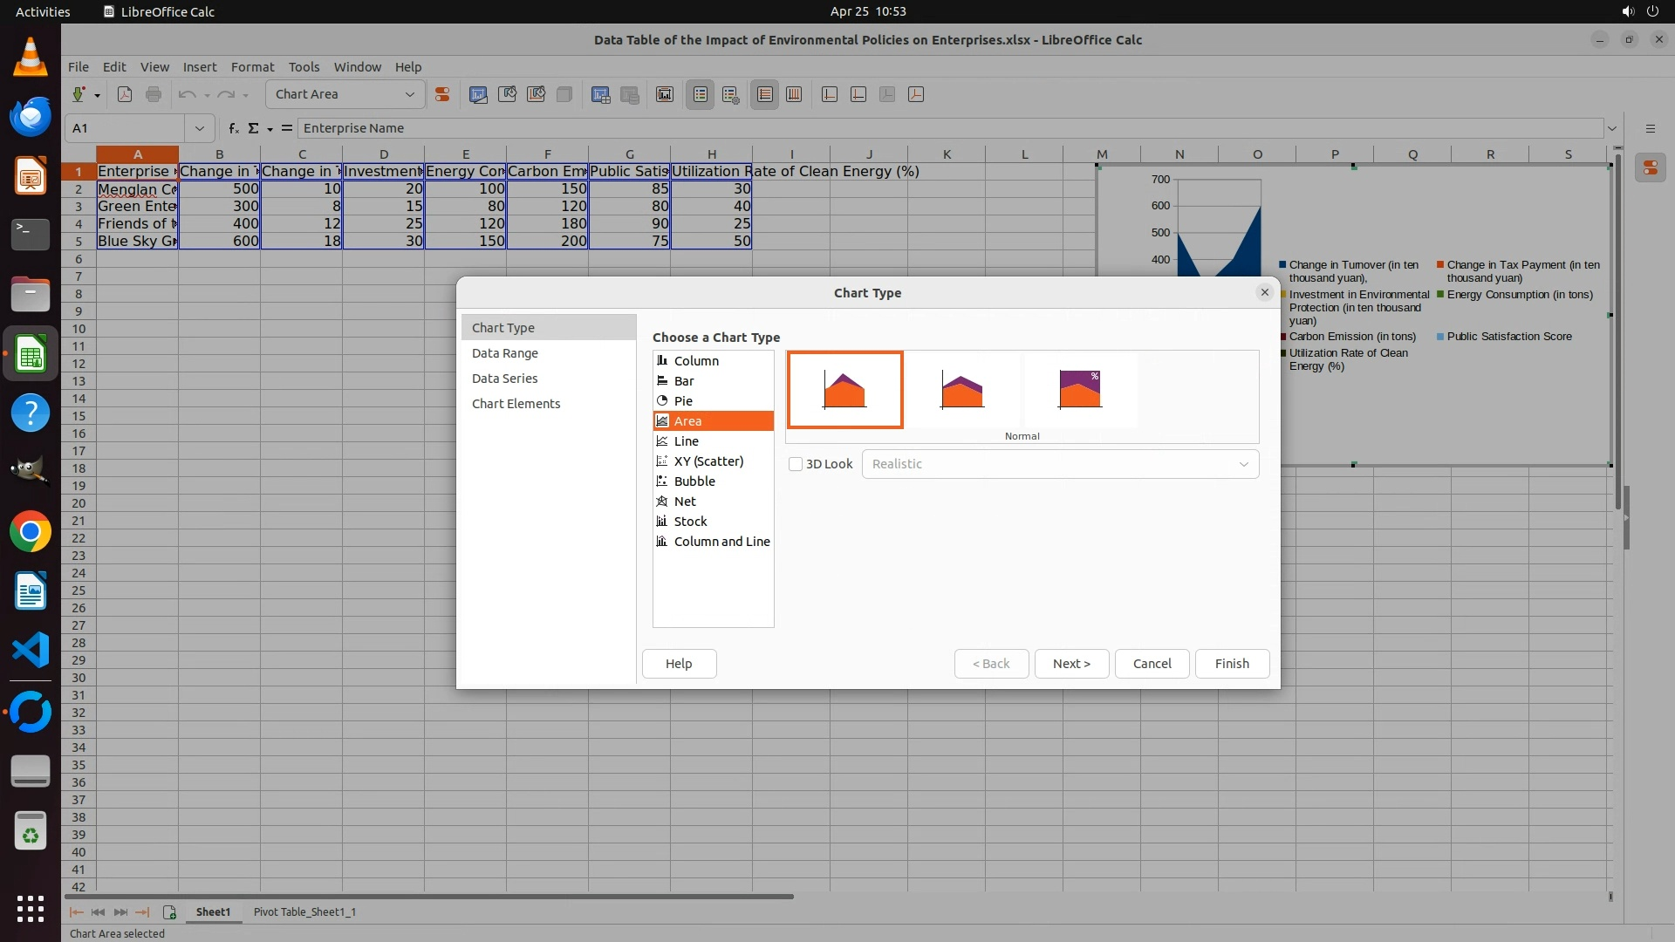Click the Format Selection toolbar icon
The image size is (1675, 942).
point(442,95)
